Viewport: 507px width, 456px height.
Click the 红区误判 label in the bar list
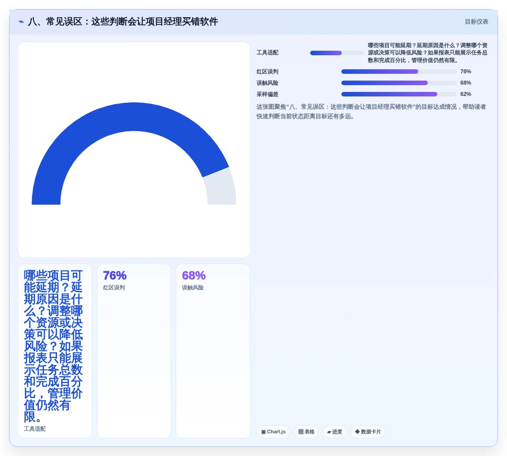click(x=268, y=72)
